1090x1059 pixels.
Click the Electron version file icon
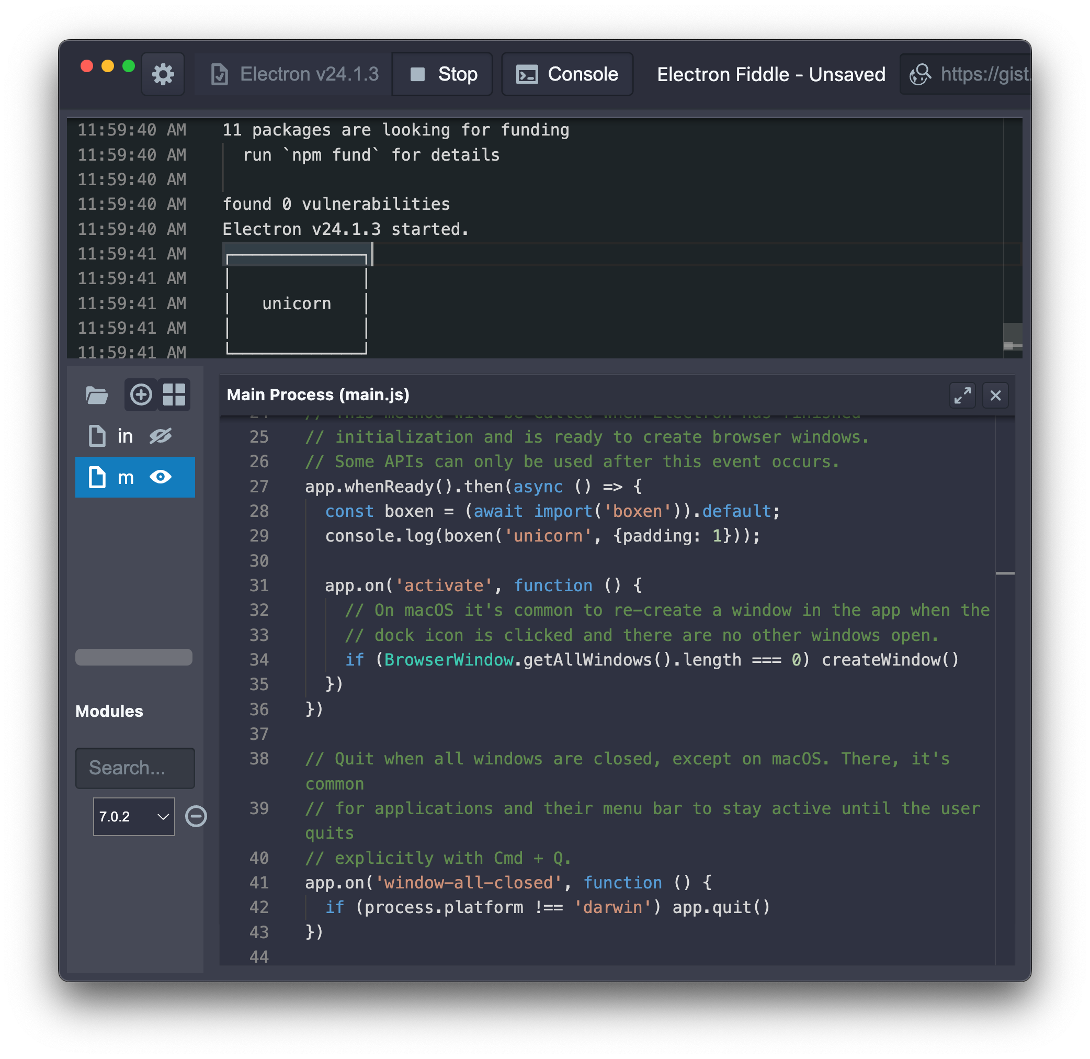pyautogui.click(x=219, y=74)
